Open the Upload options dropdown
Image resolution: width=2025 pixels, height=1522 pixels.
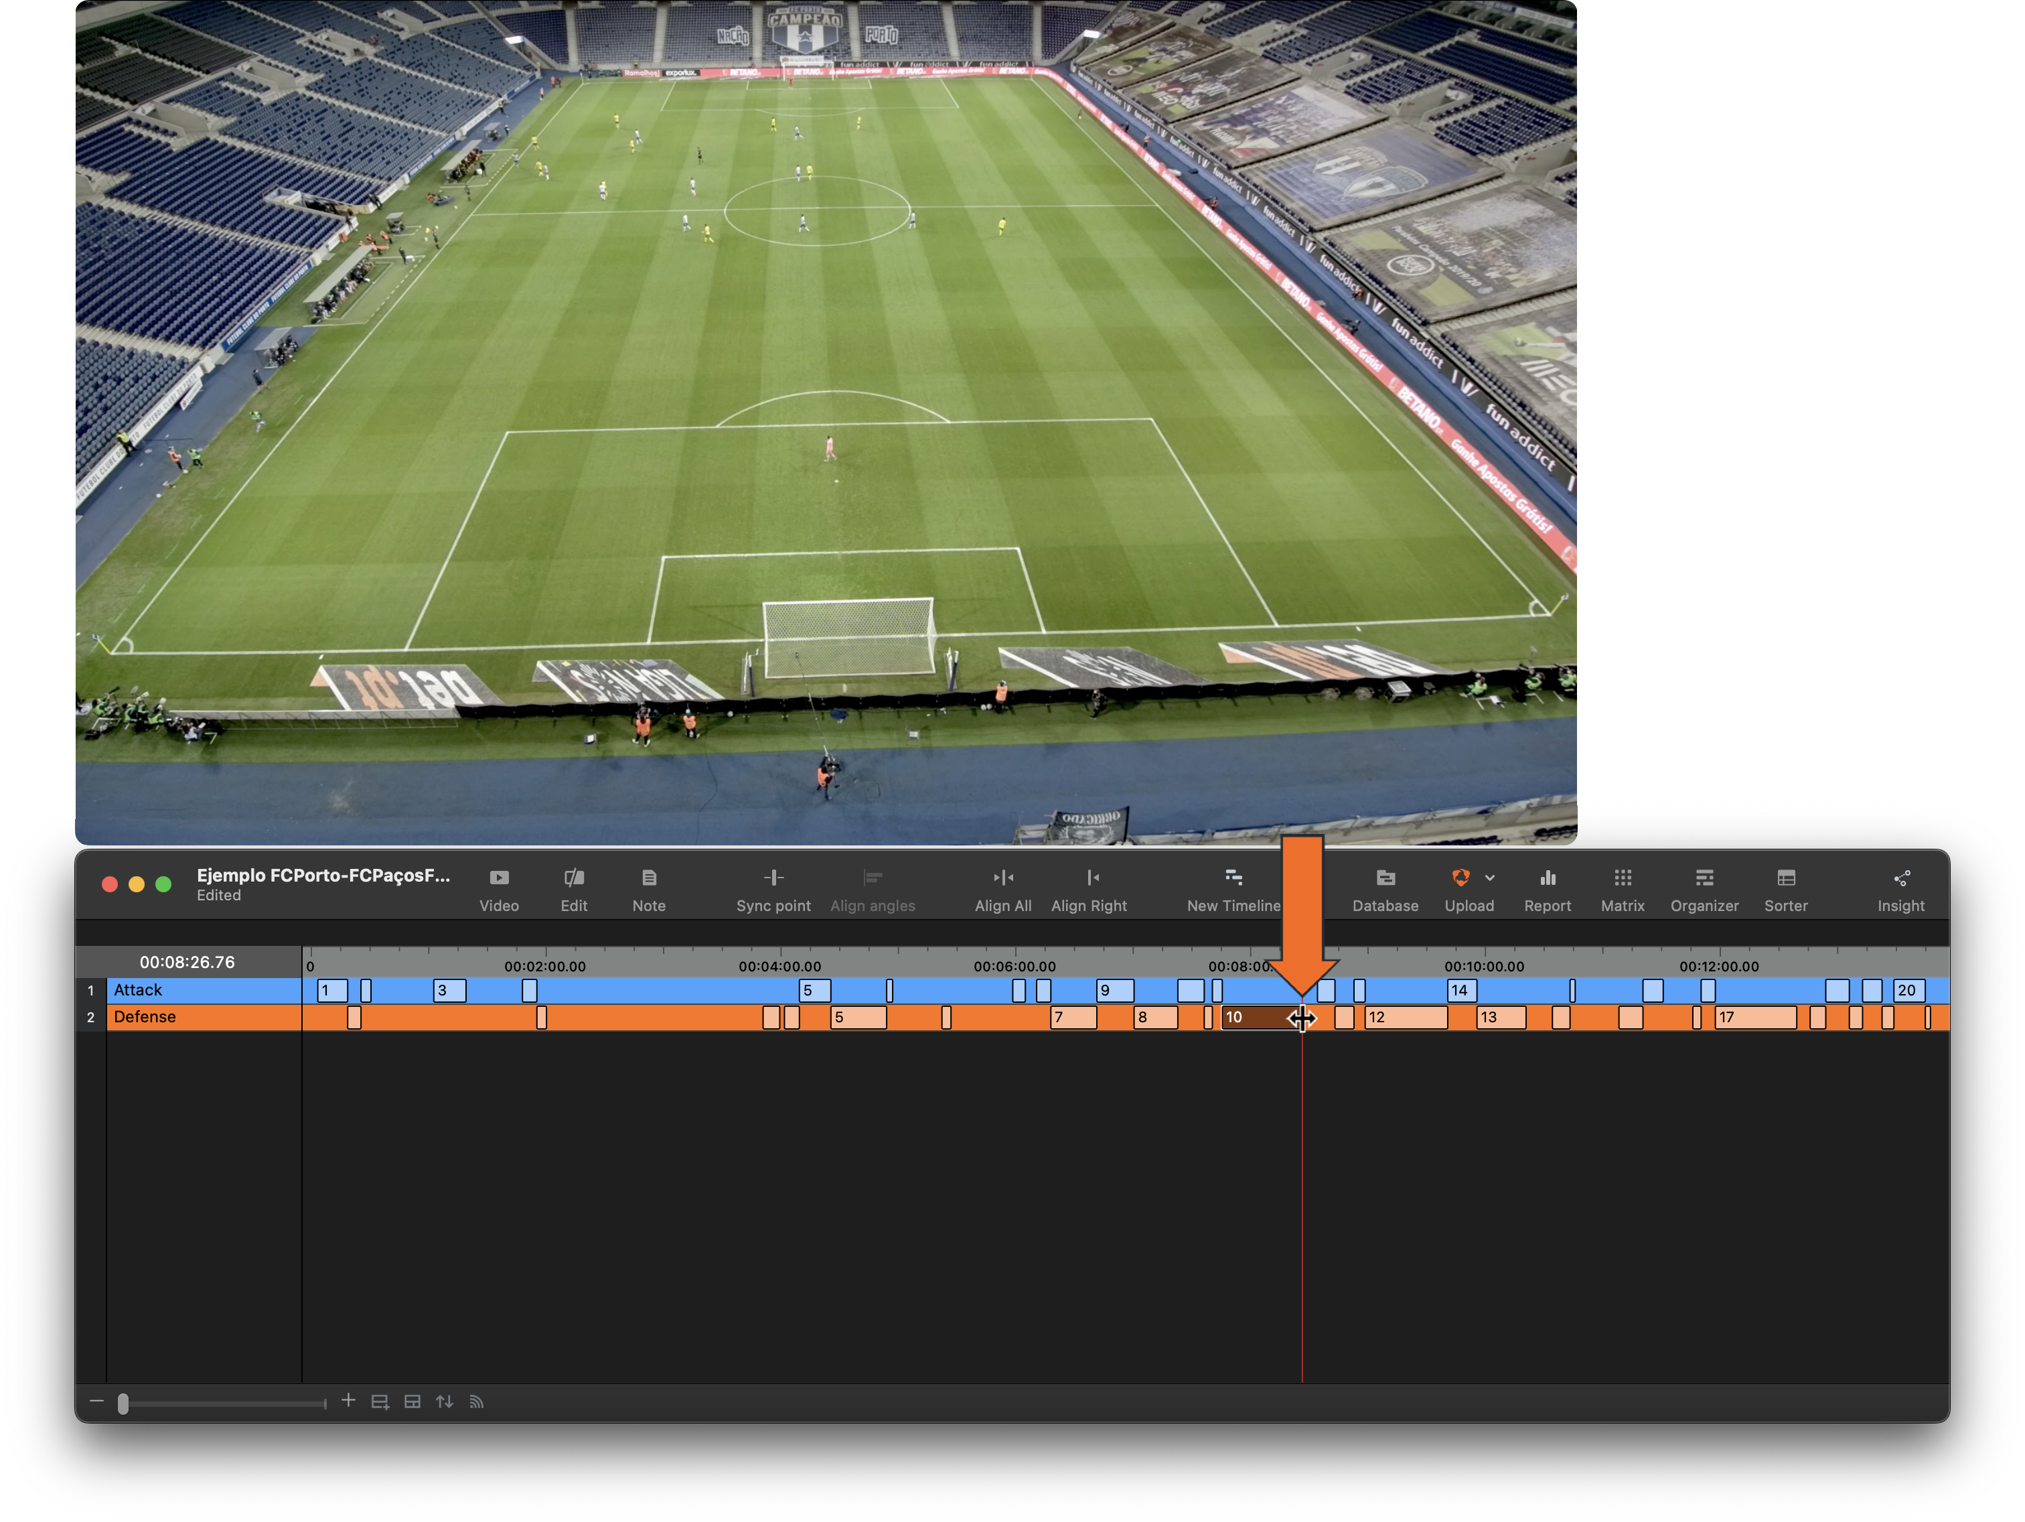[1489, 878]
